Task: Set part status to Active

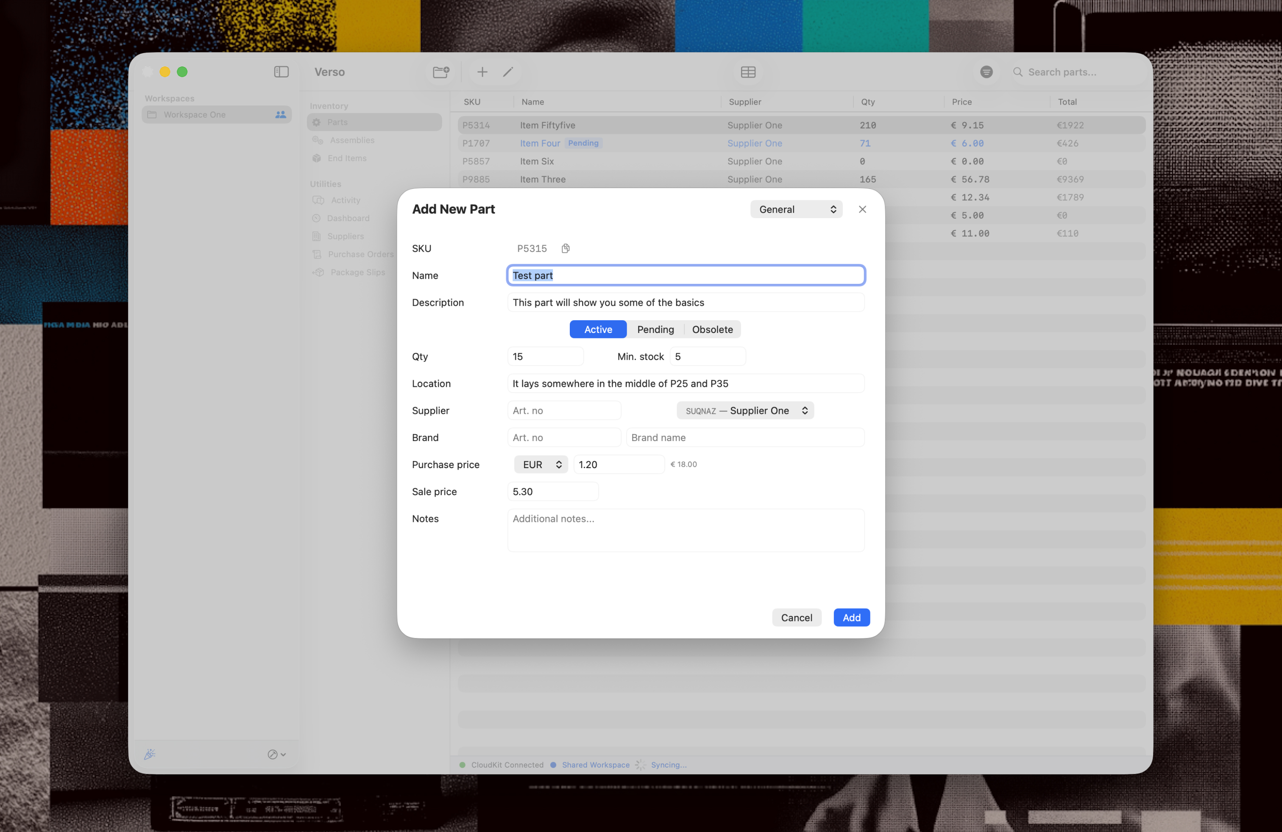Action: point(598,329)
